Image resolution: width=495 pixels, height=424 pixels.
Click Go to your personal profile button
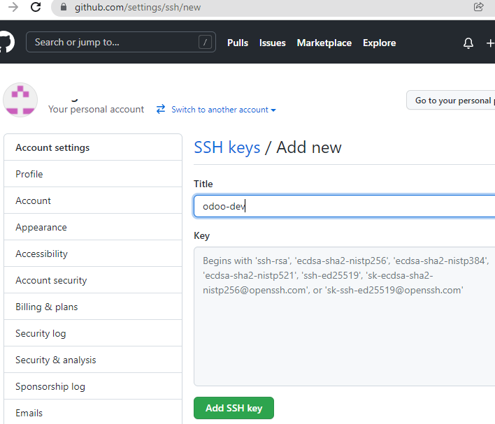(451, 101)
